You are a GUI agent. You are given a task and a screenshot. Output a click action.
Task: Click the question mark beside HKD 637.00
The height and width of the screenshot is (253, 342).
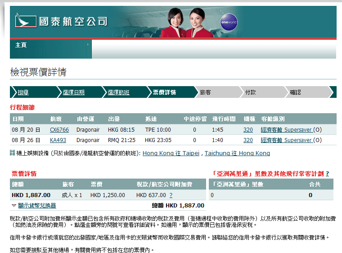coord(171,195)
